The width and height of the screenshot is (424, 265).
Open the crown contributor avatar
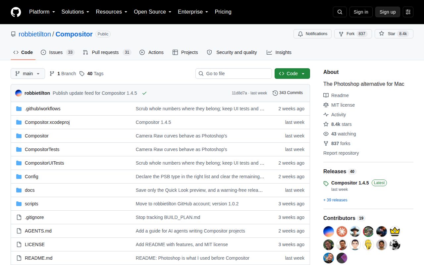(395, 231)
